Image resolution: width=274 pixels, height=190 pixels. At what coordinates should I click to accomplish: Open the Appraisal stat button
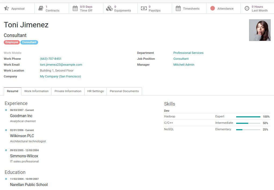[17, 8]
